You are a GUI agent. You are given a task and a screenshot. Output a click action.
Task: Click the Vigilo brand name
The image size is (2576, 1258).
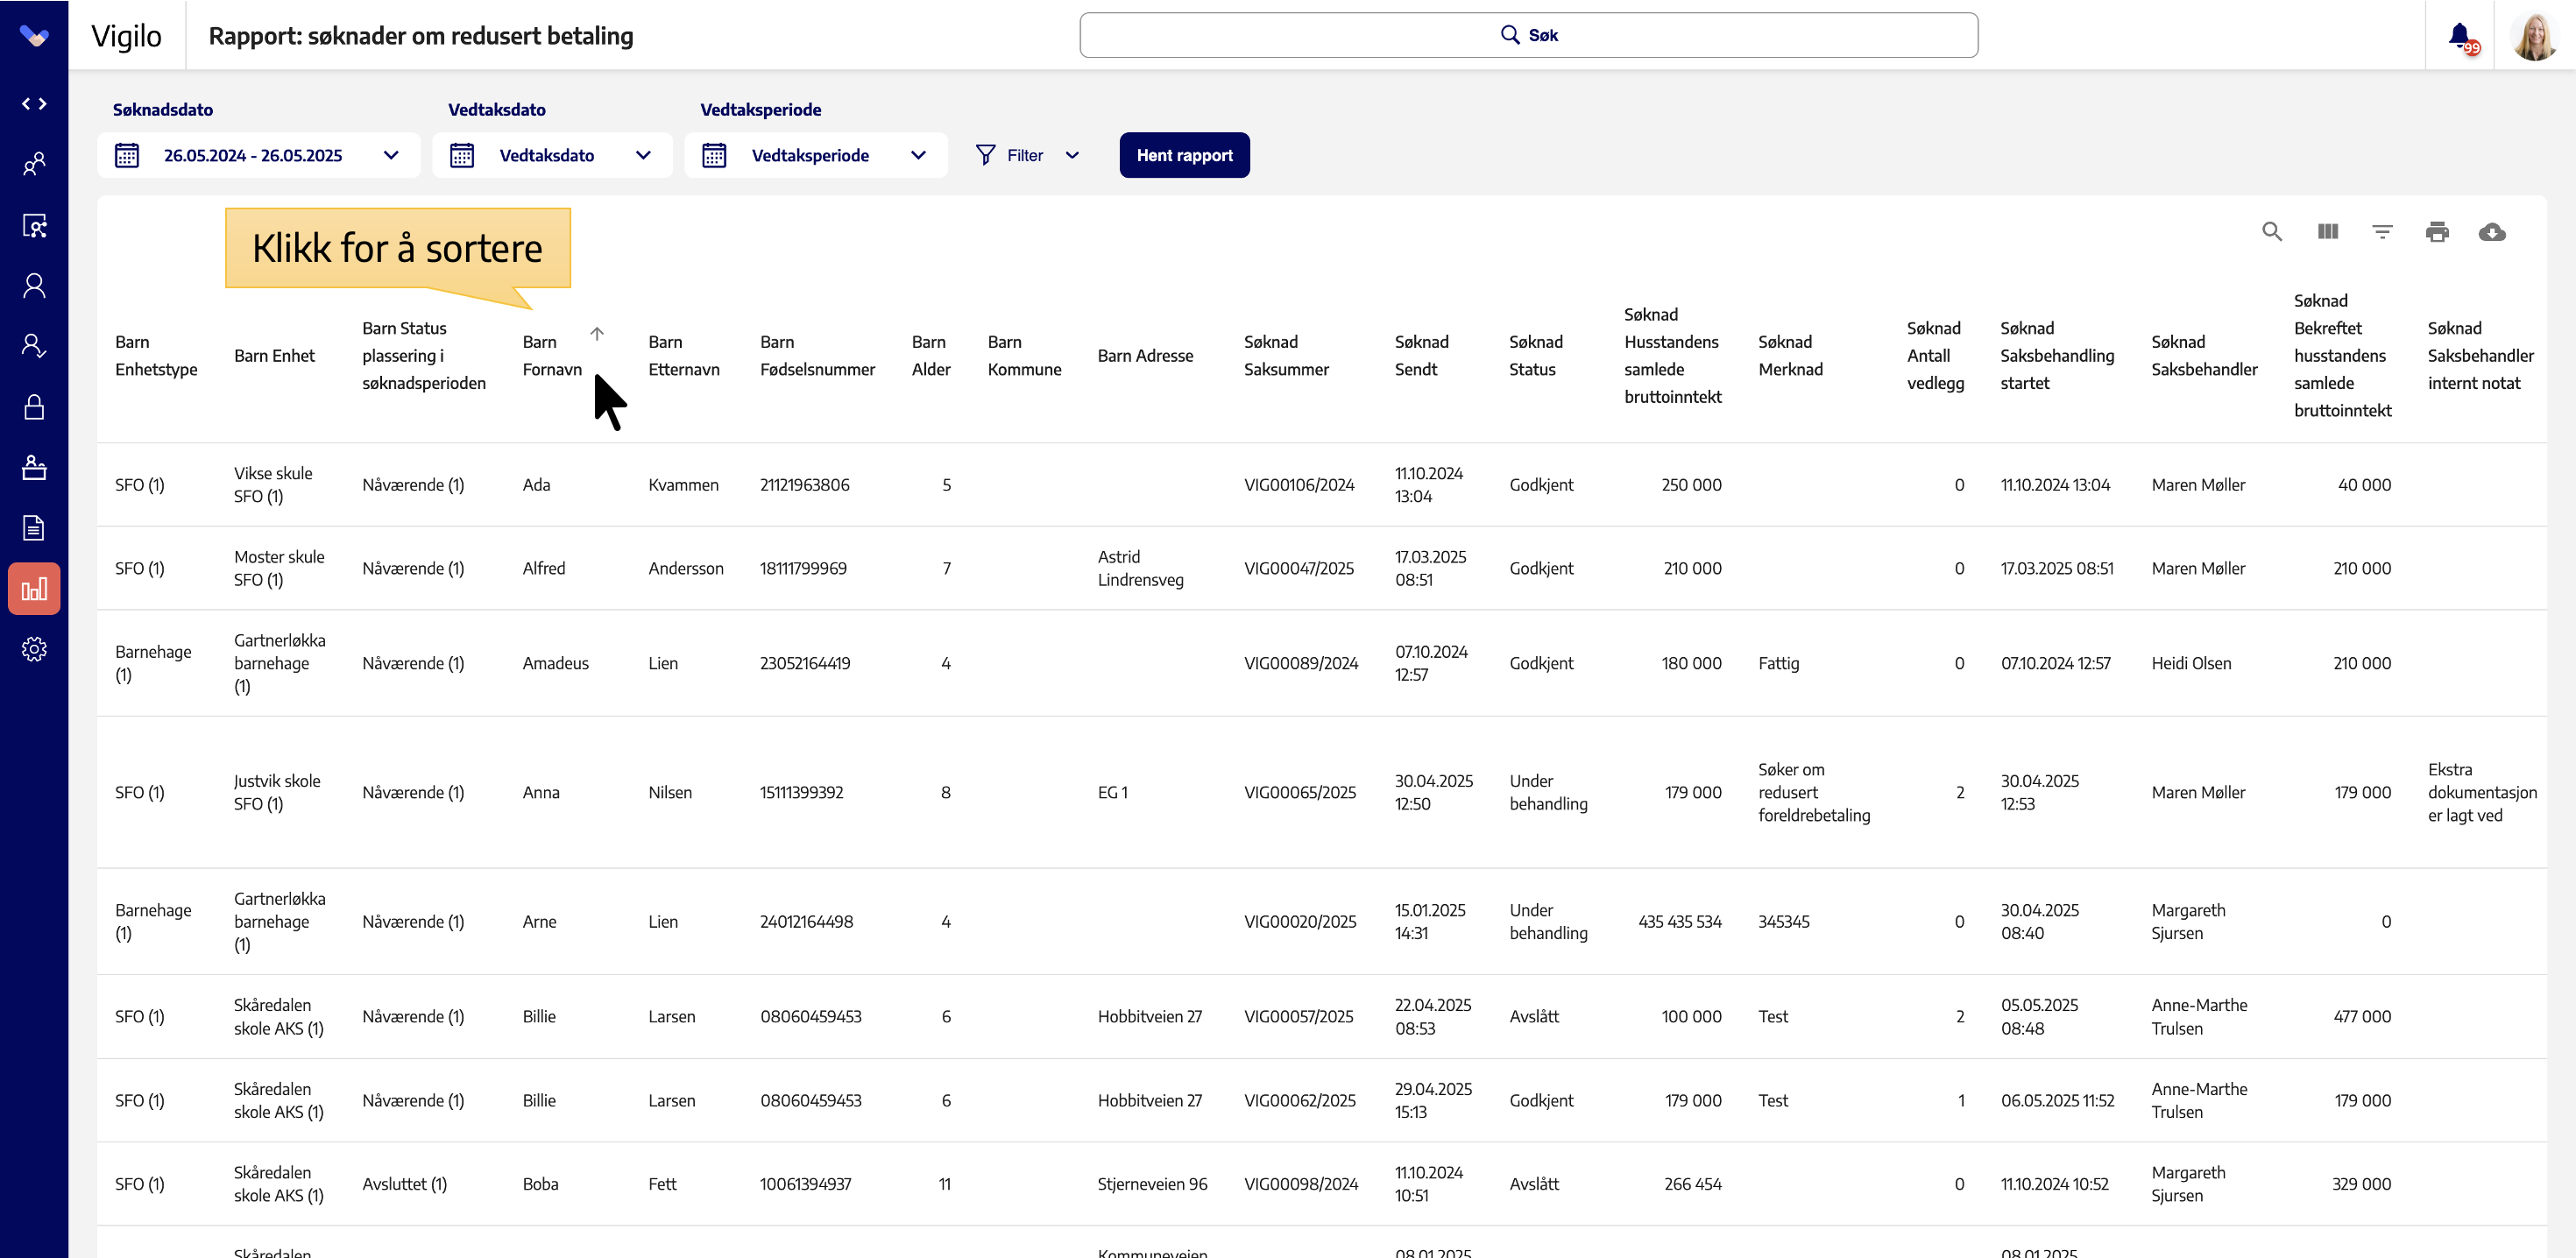[x=126, y=36]
